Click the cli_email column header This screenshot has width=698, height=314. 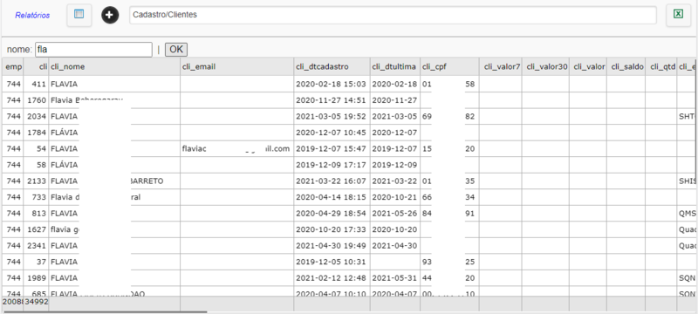point(236,66)
